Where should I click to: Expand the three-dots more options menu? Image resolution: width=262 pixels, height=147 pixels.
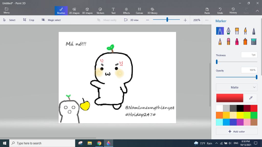(x=207, y=20)
